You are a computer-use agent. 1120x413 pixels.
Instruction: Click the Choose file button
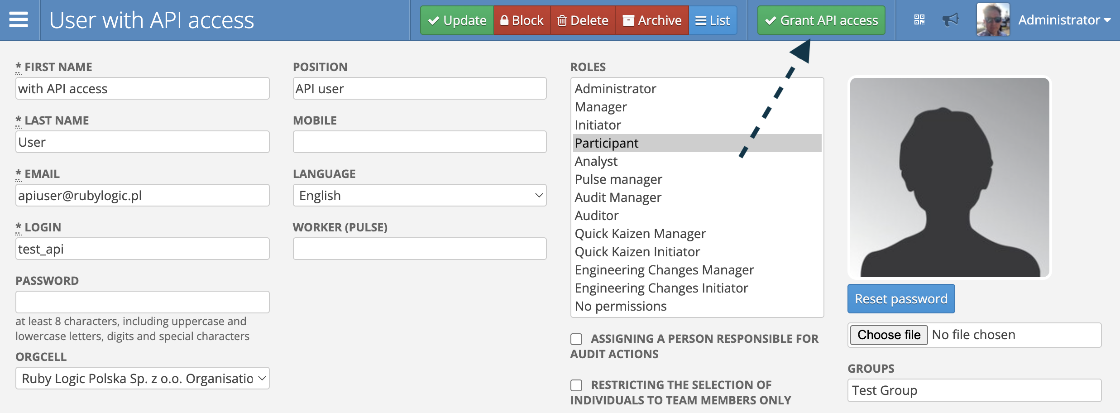tap(889, 335)
